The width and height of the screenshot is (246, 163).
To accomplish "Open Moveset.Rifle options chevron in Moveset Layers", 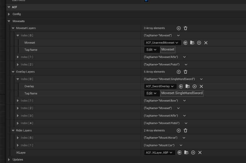I will point(184,57).
